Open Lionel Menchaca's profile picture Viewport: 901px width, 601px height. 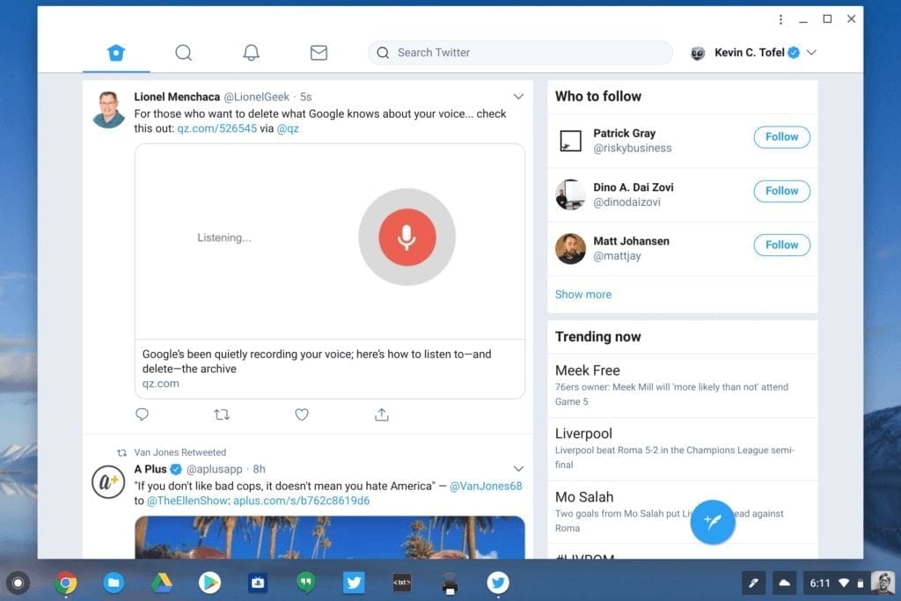click(108, 109)
